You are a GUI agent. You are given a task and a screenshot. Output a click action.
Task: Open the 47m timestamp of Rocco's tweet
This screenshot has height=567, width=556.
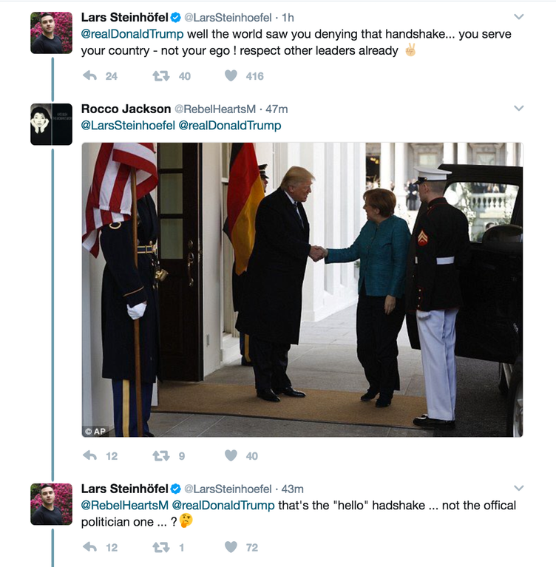[277, 109]
